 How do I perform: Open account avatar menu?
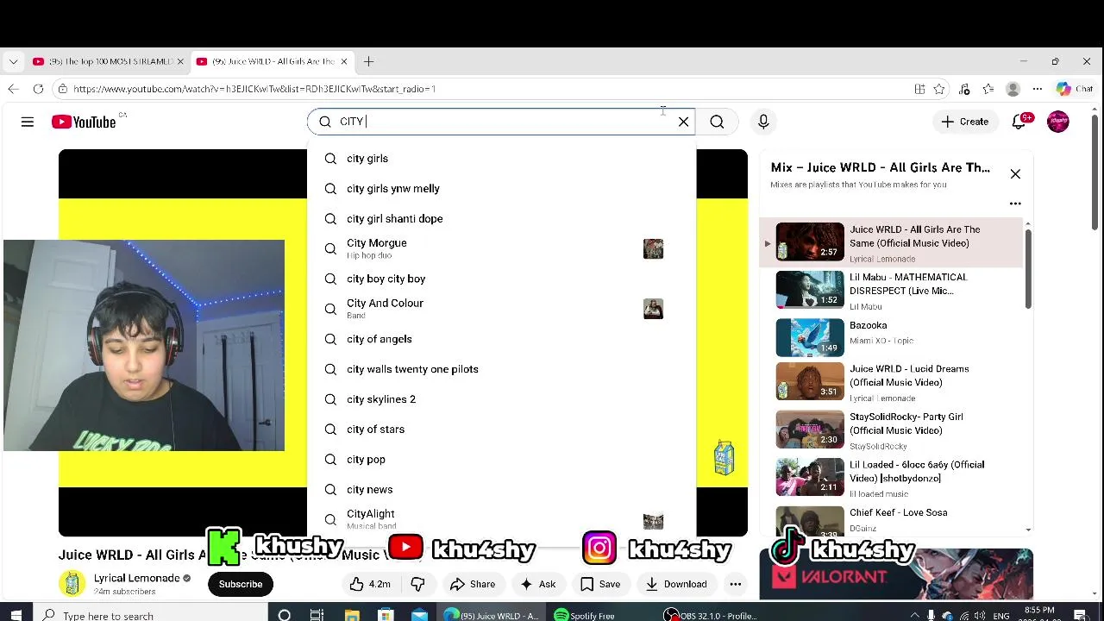pyautogui.click(x=1058, y=122)
